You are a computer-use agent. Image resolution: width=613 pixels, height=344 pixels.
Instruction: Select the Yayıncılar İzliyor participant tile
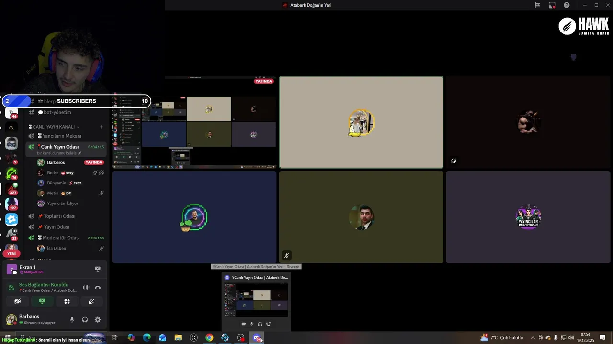[528, 217]
